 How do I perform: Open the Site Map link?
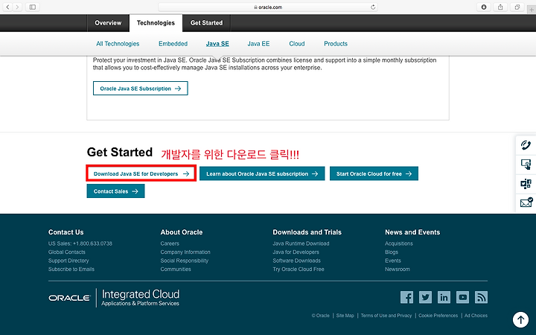click(345, 316)
